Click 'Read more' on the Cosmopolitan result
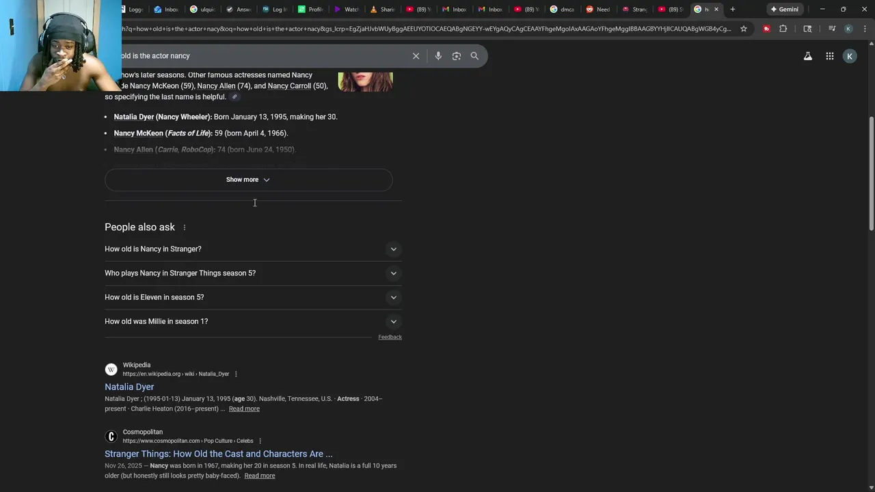The image size is (875, 492). (260, 476)
